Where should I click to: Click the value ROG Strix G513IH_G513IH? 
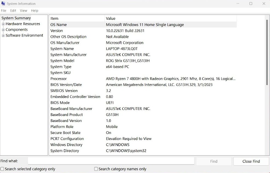128,61
